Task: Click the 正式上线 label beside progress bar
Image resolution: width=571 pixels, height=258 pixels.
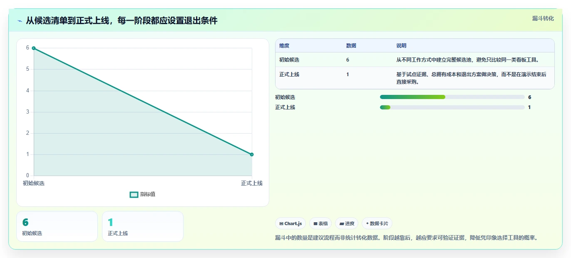Action: [x=285, y=107]
